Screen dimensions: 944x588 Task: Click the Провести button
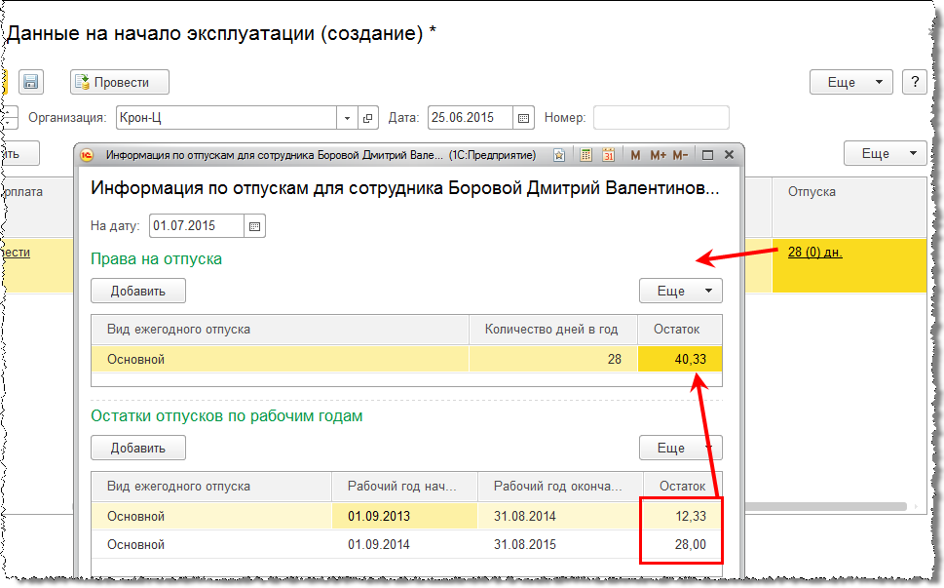tap(119, 82)
